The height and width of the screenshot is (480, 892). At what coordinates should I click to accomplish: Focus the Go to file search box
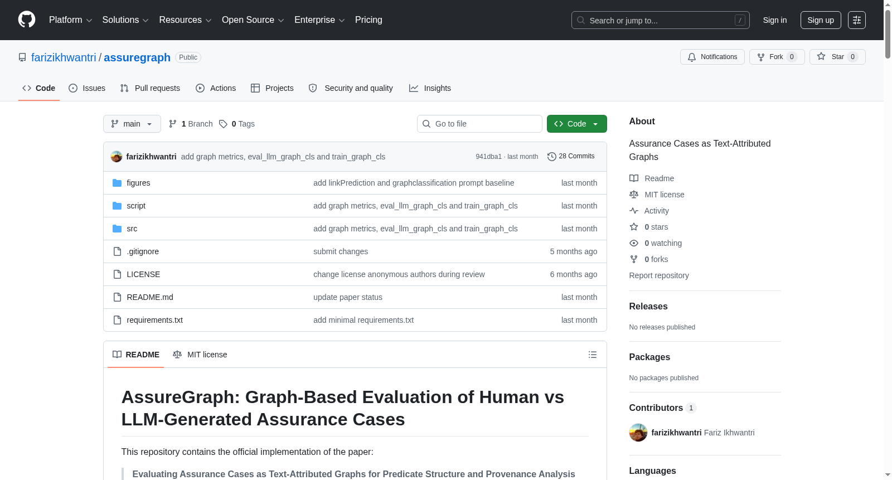coord(479,124)
